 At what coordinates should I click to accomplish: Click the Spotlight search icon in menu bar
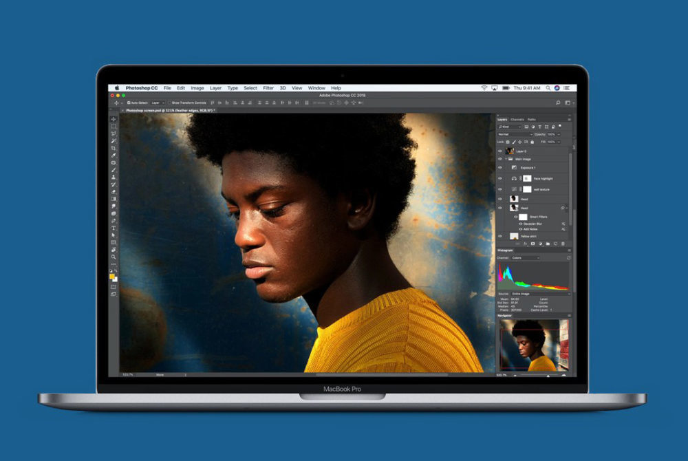(548, 88)
